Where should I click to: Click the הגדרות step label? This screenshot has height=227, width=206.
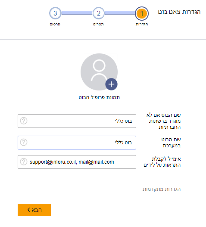(142, 24)
